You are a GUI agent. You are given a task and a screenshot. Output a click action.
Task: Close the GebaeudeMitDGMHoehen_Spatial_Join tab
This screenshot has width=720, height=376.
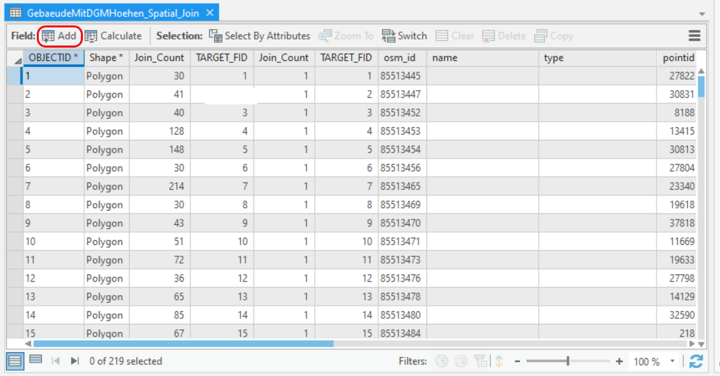[210, 13]
